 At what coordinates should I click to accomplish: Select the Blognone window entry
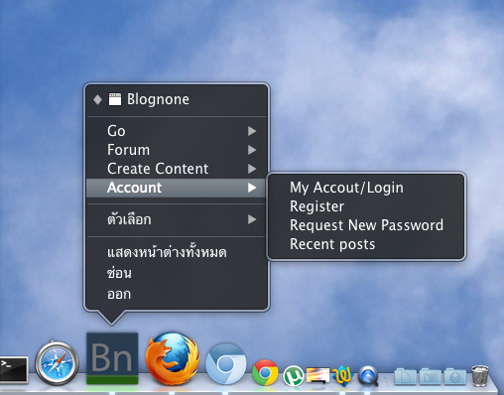(176, 99)
